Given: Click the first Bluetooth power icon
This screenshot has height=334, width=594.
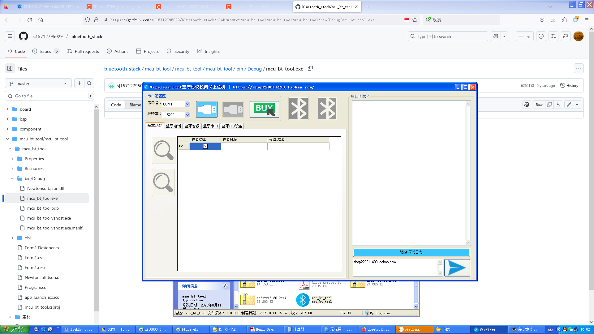Looking at the screenshot, I should (298, 109).
